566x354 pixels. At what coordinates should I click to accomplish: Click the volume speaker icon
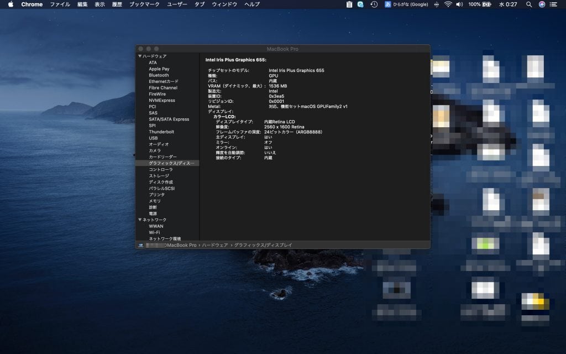tap(459, 4)
